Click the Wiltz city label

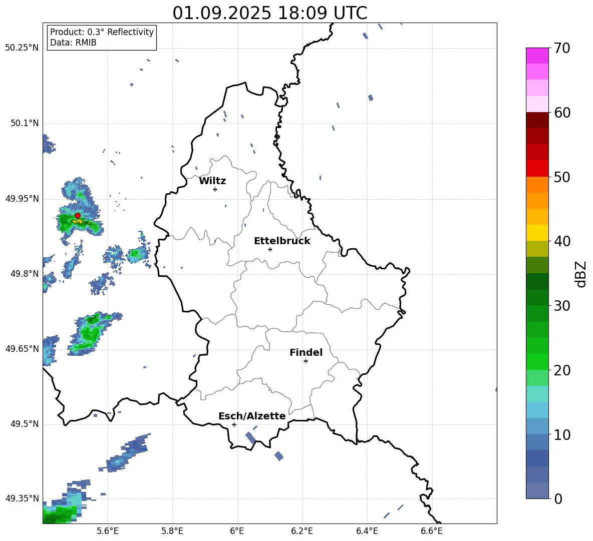pos(212,181)
